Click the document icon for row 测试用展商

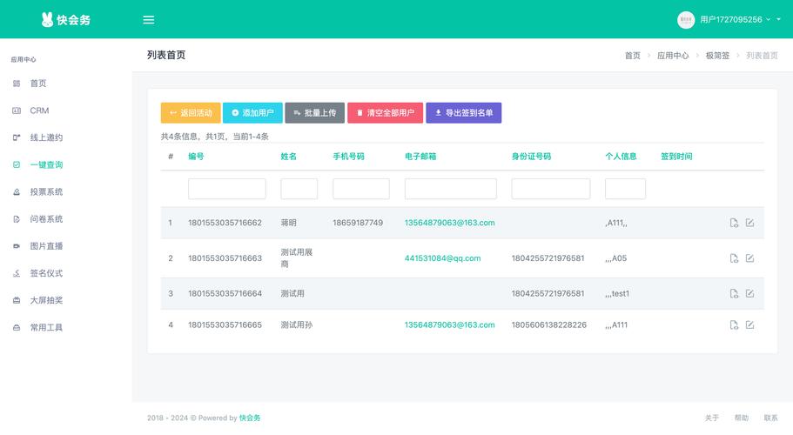(734, 258)
